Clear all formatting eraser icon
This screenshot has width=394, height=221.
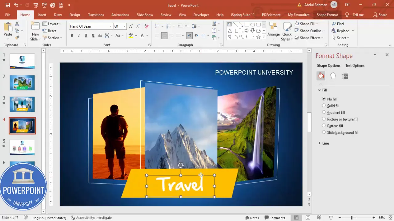pos(147,26)
